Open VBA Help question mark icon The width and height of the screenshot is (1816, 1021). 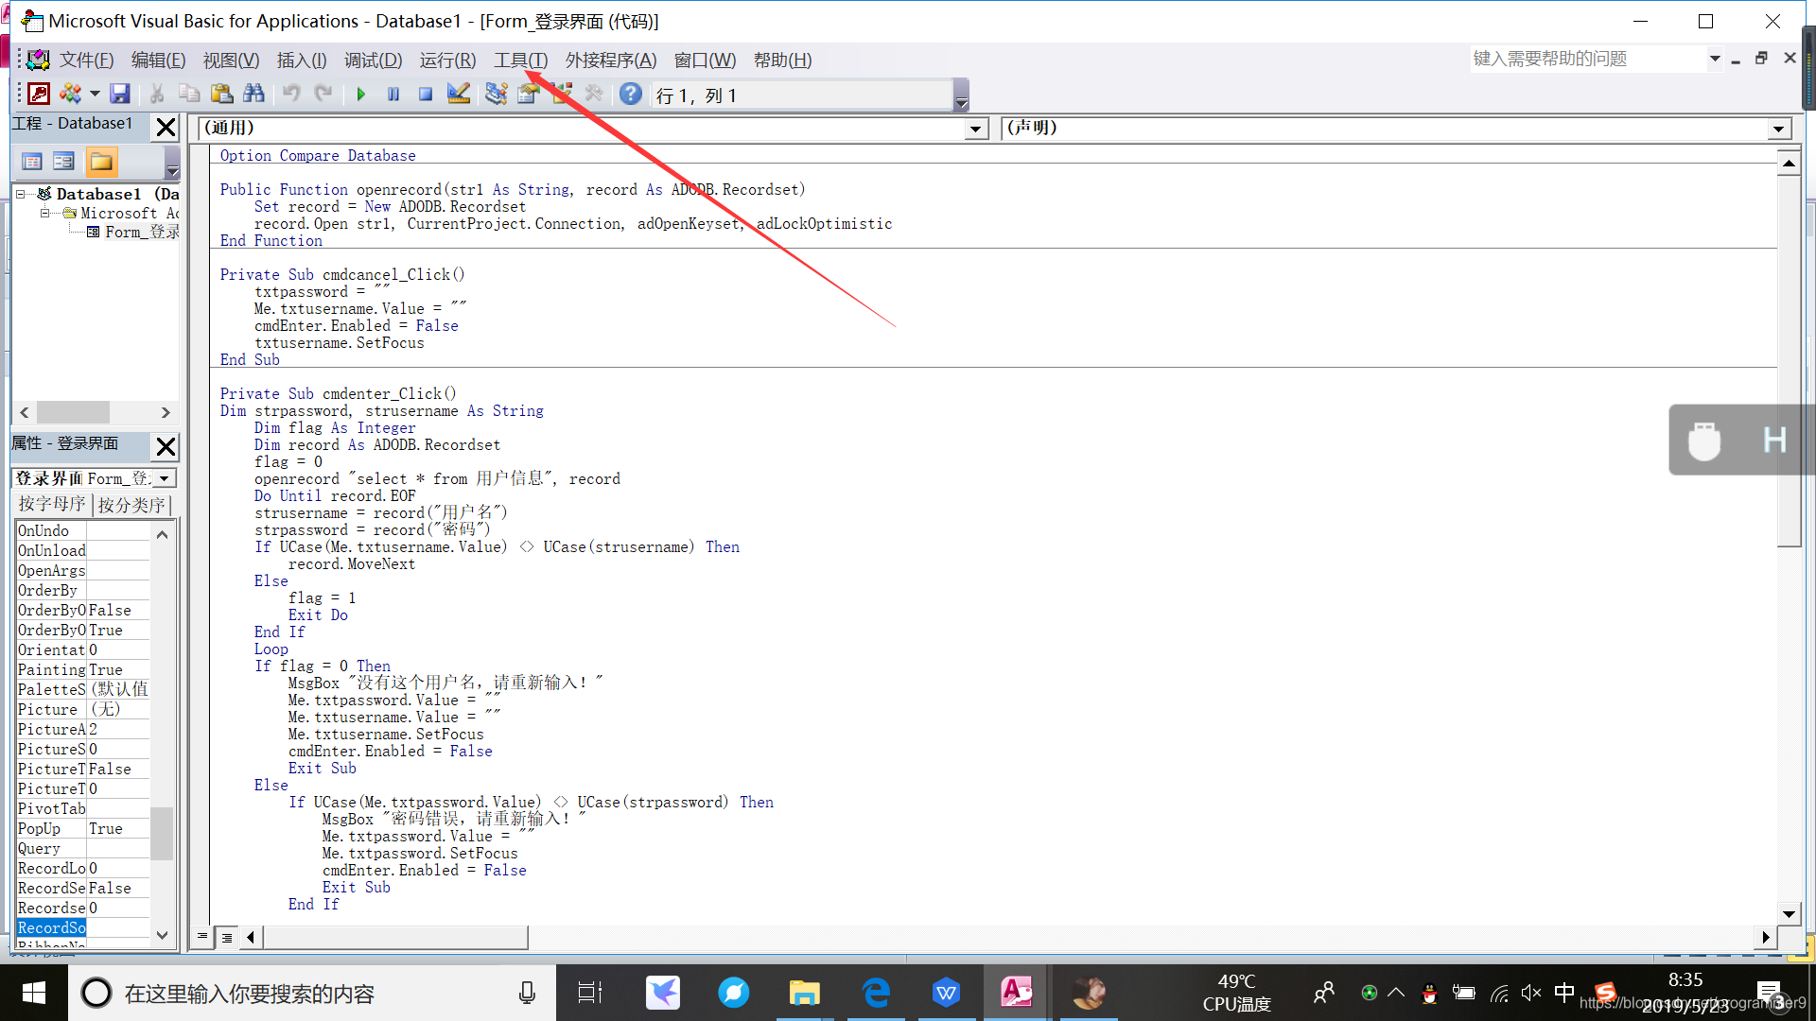(x=631, y=94)
